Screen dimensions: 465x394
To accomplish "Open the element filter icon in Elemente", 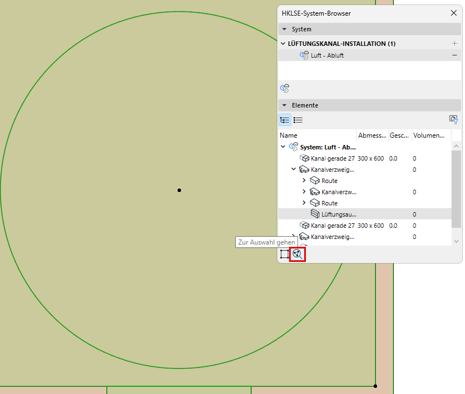I will 453,120.
